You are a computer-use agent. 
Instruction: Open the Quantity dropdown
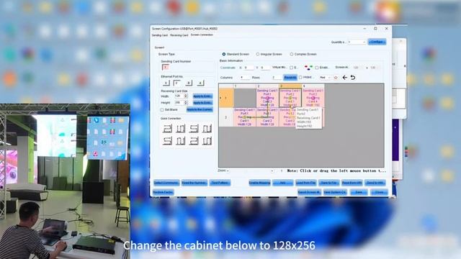(x=357, y=42)
